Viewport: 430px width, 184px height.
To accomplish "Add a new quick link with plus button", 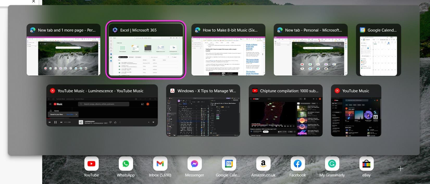I will 401,169.
